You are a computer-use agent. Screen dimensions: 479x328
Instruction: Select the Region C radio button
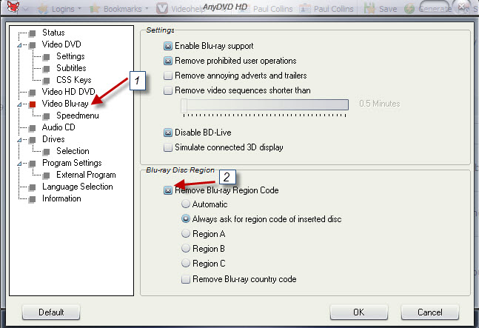click(x=186, y=263)
